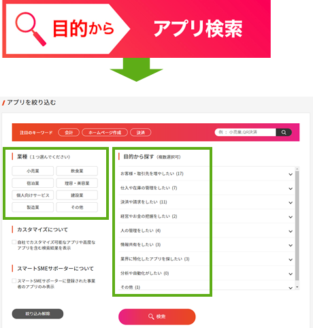Viewport: 313px width, 328px height.
Task: Click the 決済 keyword tag
Action: 141,133
